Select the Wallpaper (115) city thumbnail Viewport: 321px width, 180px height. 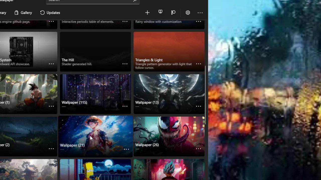(95, 94)
